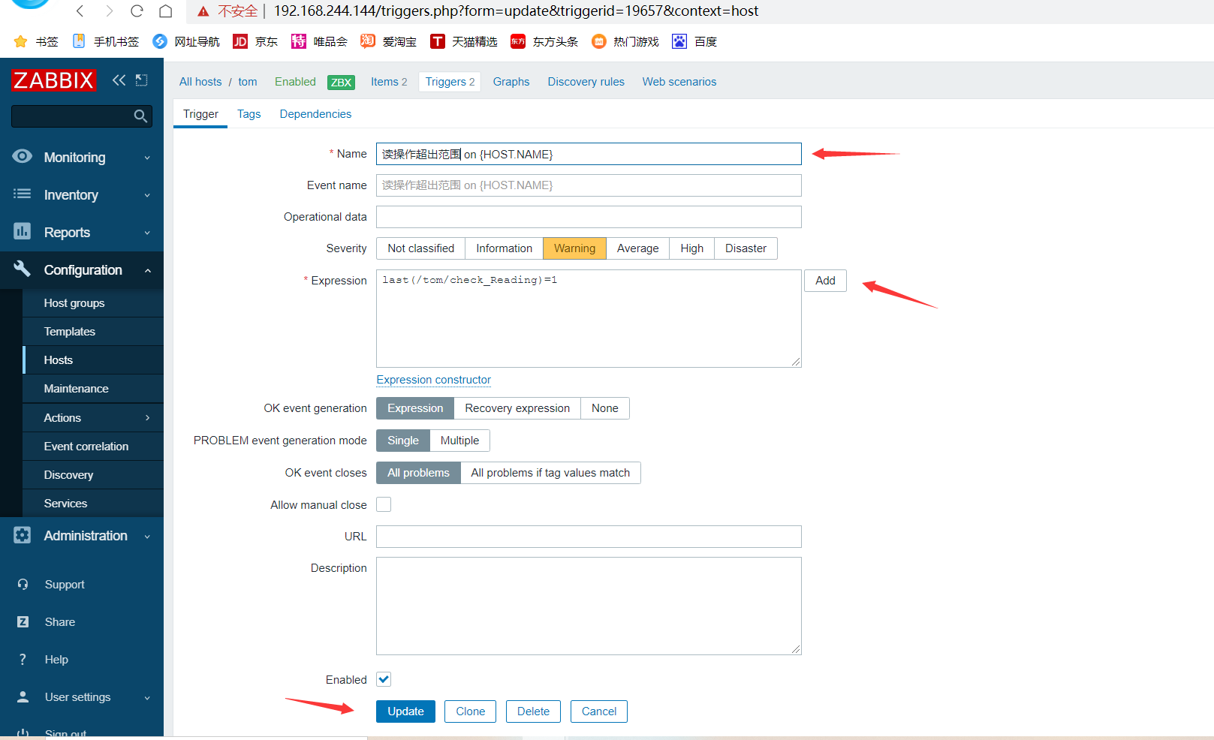Open the 书签 star bookmark

click(x=36, y=41)
